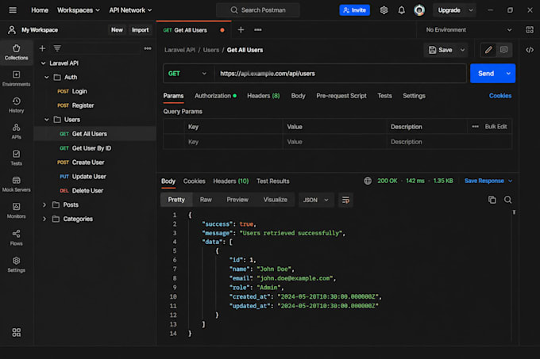The width and height of the screenshot is (540, 359).
Task: Open the Mock Servers sidebar panel
Action: (16, 184)
